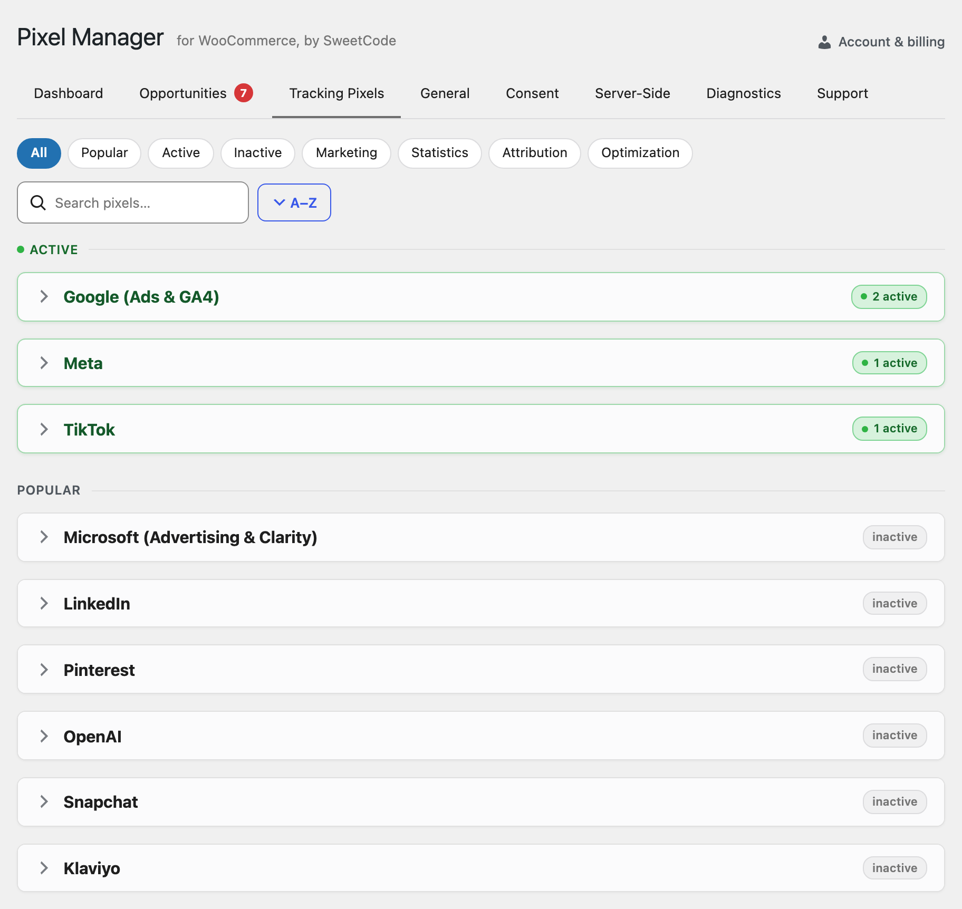The image size is (962, 909).
Task: Click the Microsoft (Advertising & Clarity) title
Action: (190, 537)
